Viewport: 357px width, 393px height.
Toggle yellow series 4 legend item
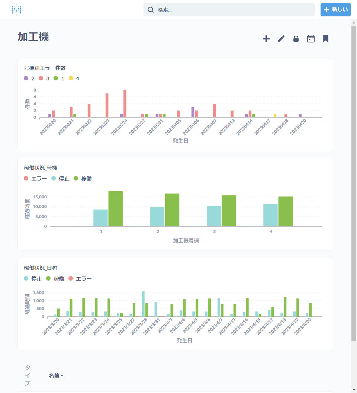click(x=74, y=79)
